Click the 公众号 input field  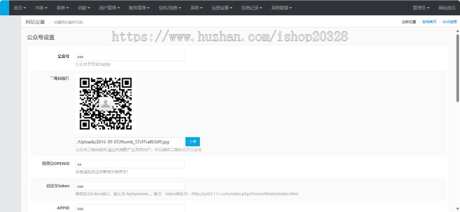(x=130, y=57)
